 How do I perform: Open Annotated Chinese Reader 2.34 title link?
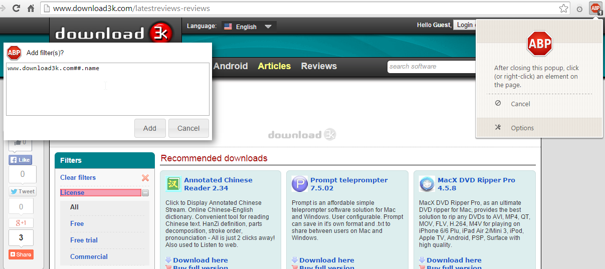[x=218, y=184]
